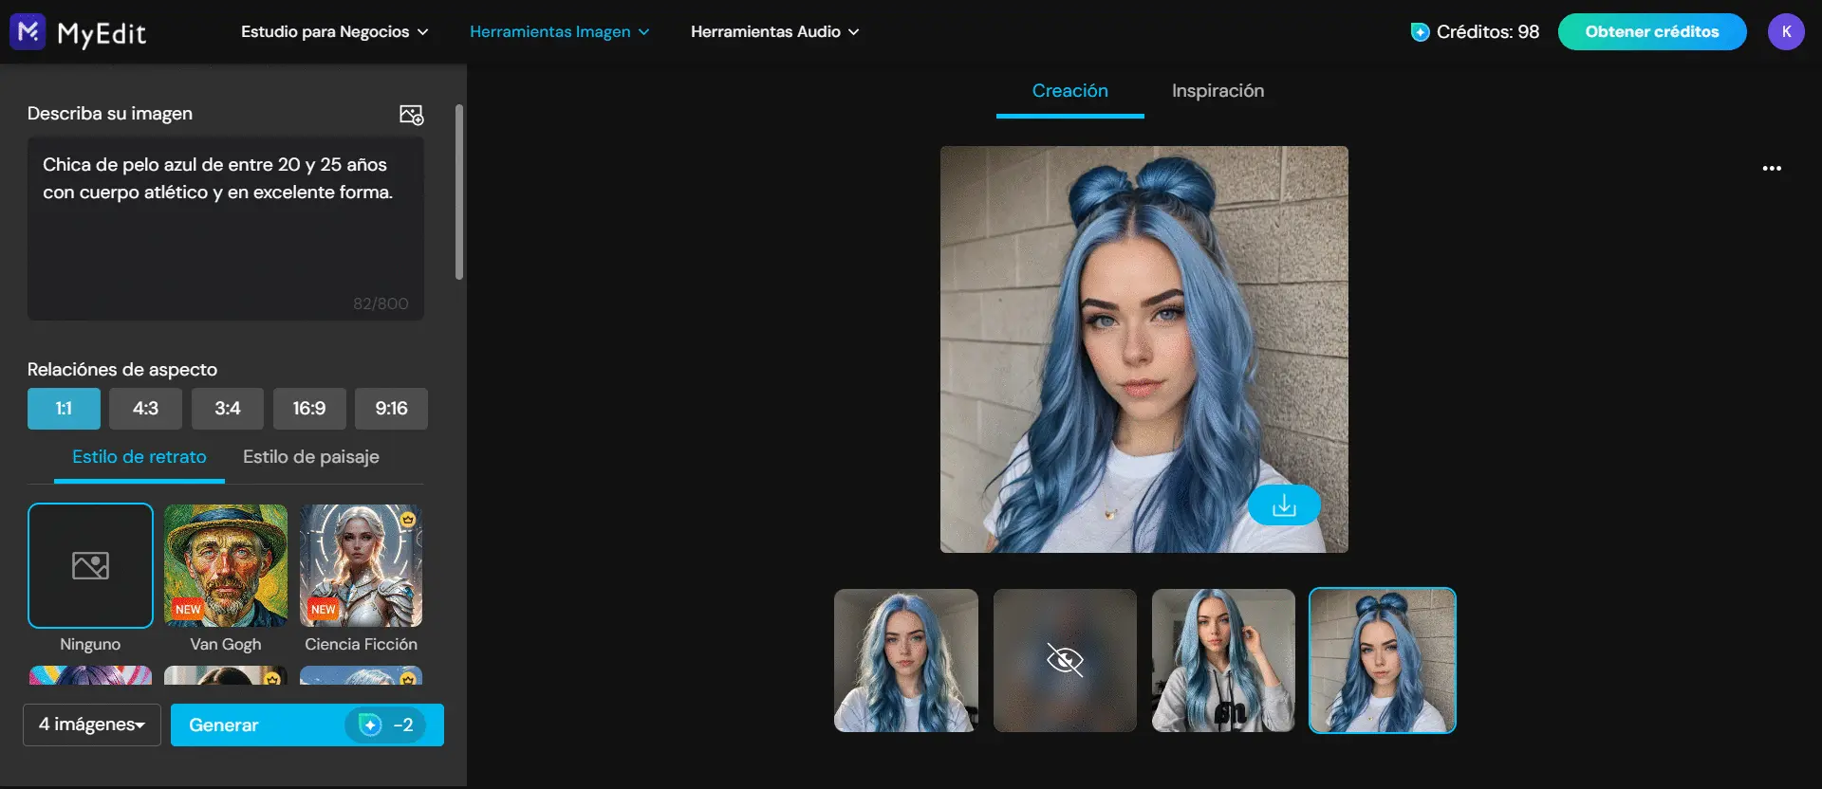Select the fourth thumbnail with hair buns

click(1383, 660)
